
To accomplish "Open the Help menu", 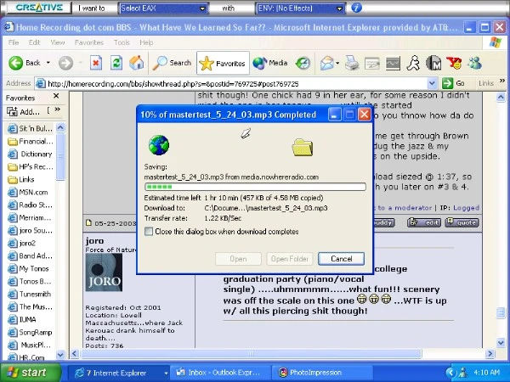I will (146, 42).
